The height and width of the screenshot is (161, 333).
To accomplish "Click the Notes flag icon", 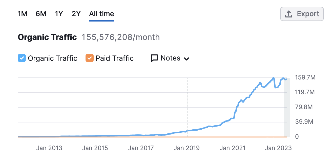I will point(154,58).
